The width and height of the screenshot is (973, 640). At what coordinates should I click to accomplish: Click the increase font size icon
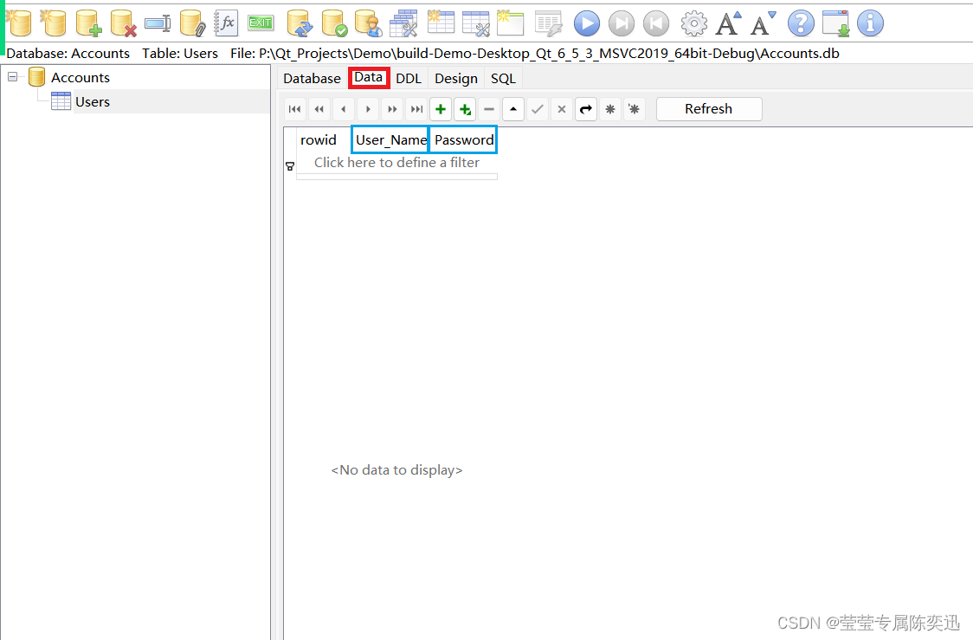729,23
